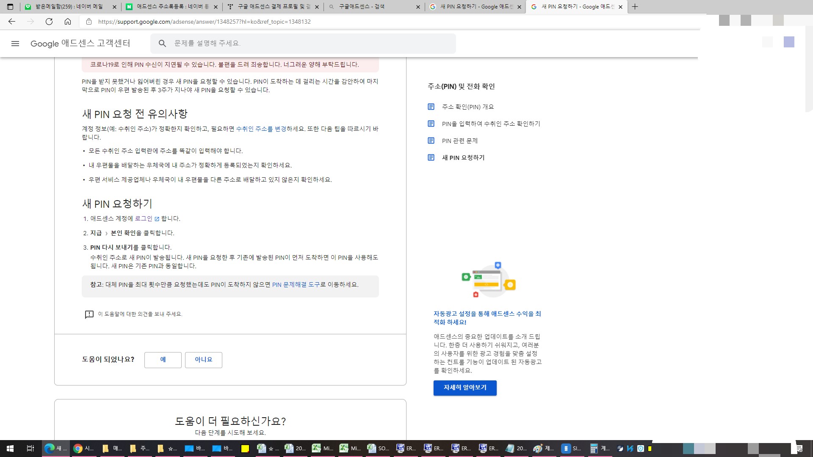The height and width of the screenshot is (457, 813).
Task: Switch to Microsoft Edge in the taskbar
Action: click(55, 449)
